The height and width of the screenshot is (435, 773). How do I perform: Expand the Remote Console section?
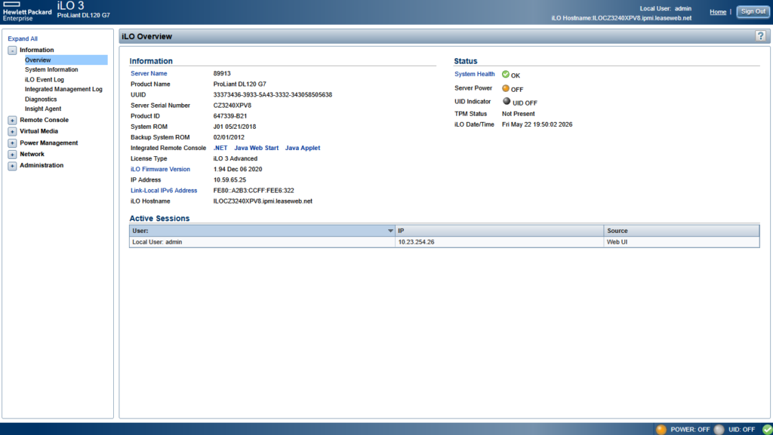[x=12, y=120]
